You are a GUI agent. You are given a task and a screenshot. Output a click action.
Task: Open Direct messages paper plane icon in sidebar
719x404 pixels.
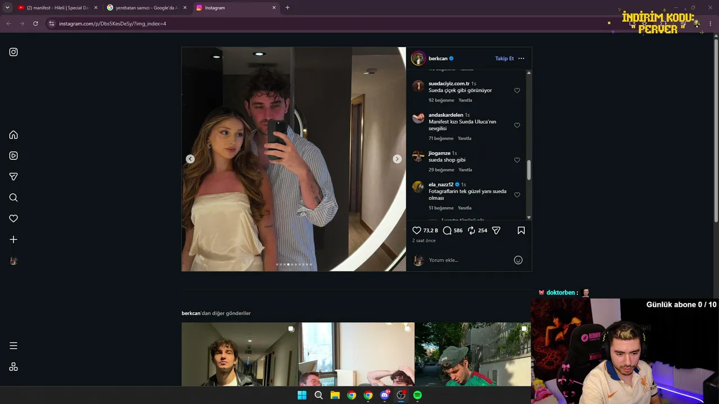pos(13,177)
